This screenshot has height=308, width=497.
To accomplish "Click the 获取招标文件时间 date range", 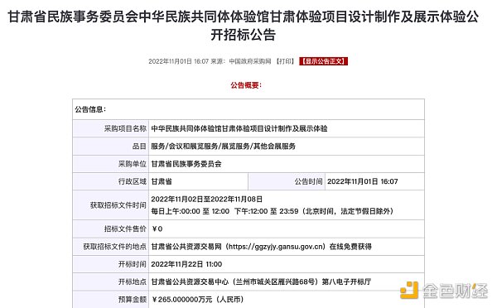I will coord(206,199).
